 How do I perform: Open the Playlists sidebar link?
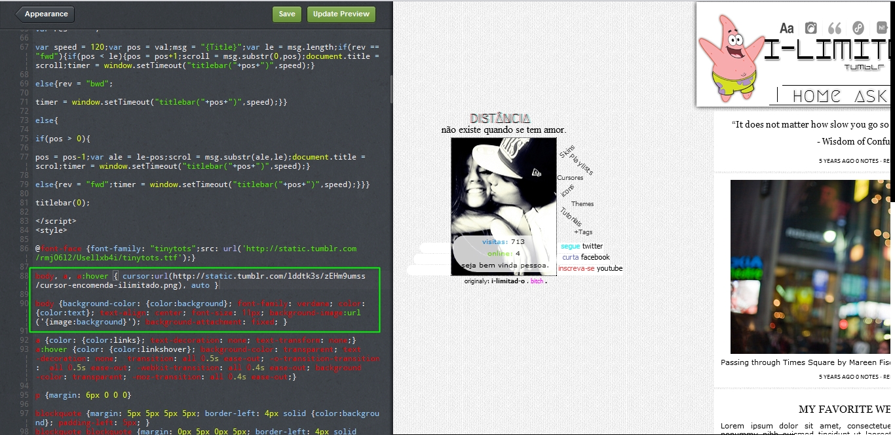click(581, 164)
